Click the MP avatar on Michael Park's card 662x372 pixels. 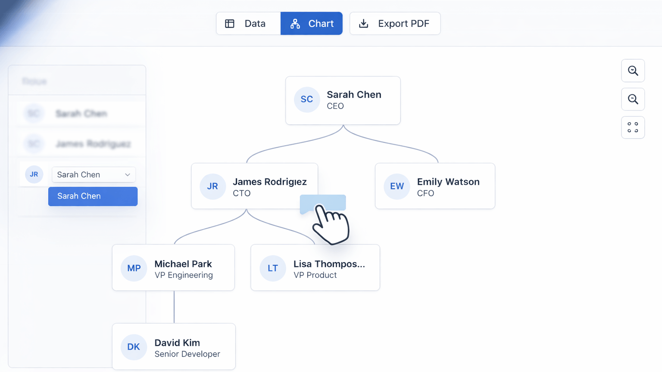[x=134, y=268]
